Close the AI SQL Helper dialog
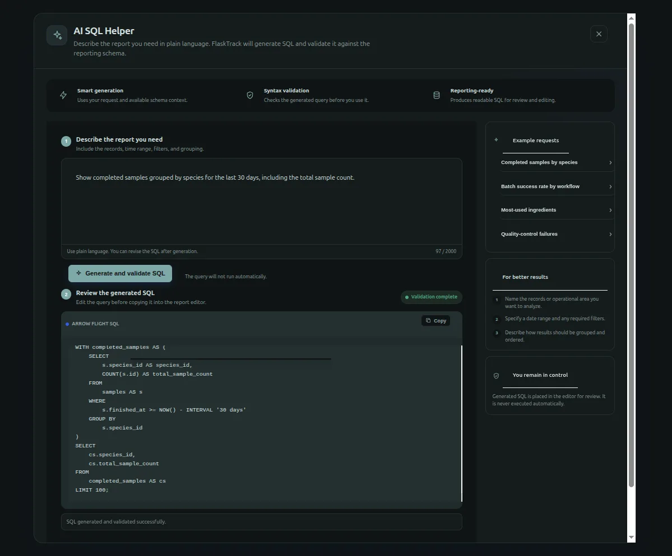The width and height of the screenshot is (672, 556). click(599, 34)
